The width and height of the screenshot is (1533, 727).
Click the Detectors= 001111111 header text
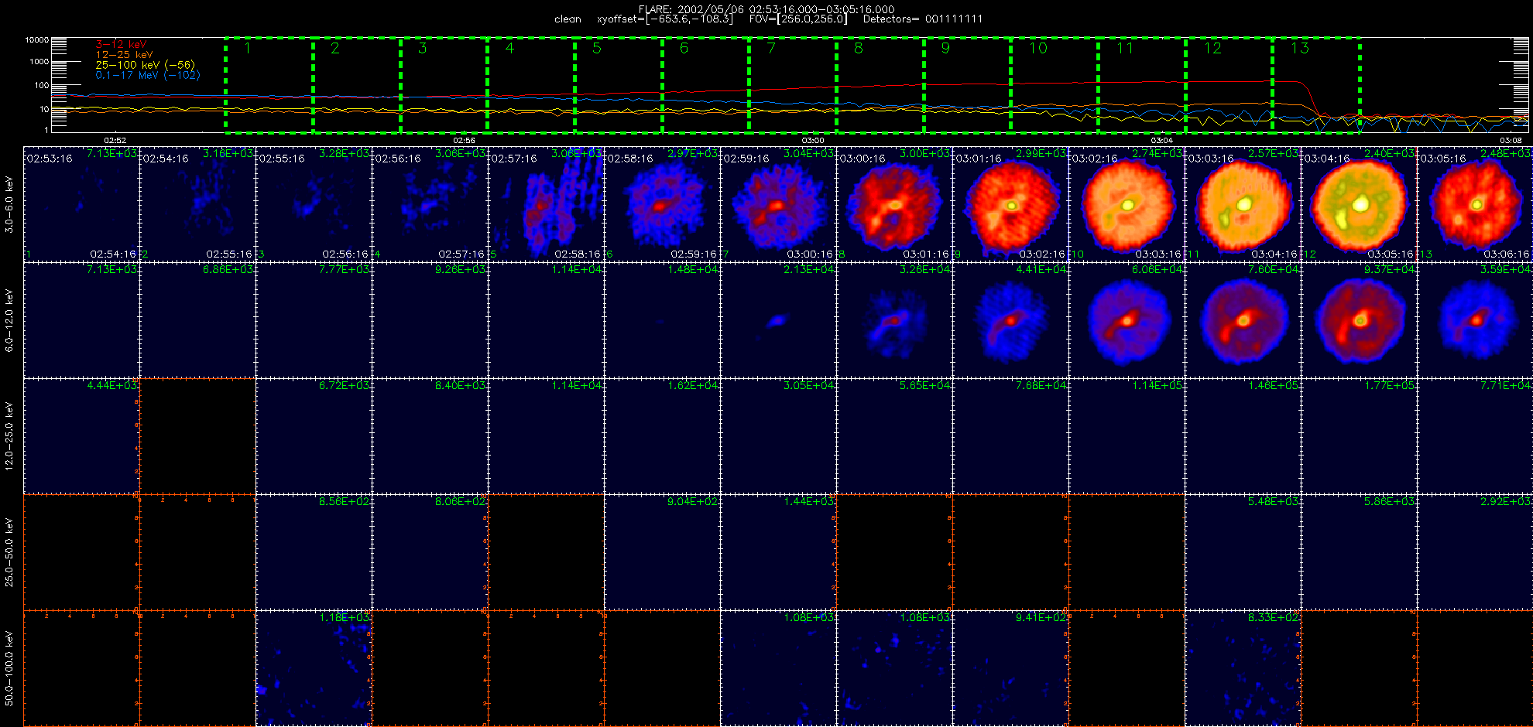point(923,19)
